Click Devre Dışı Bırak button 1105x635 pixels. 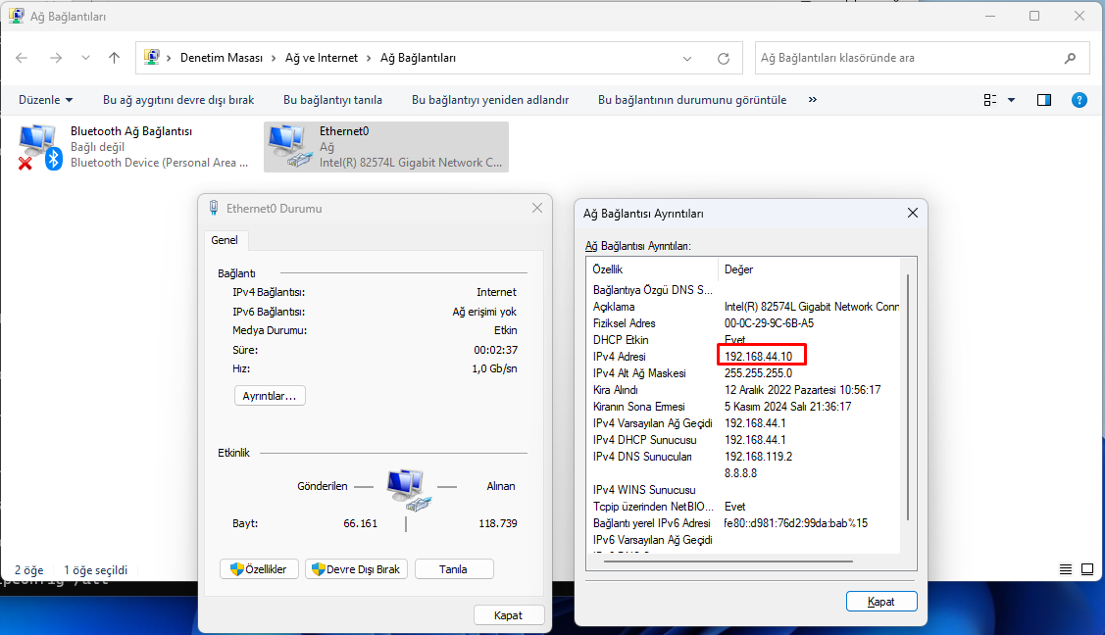coord(357,568)
